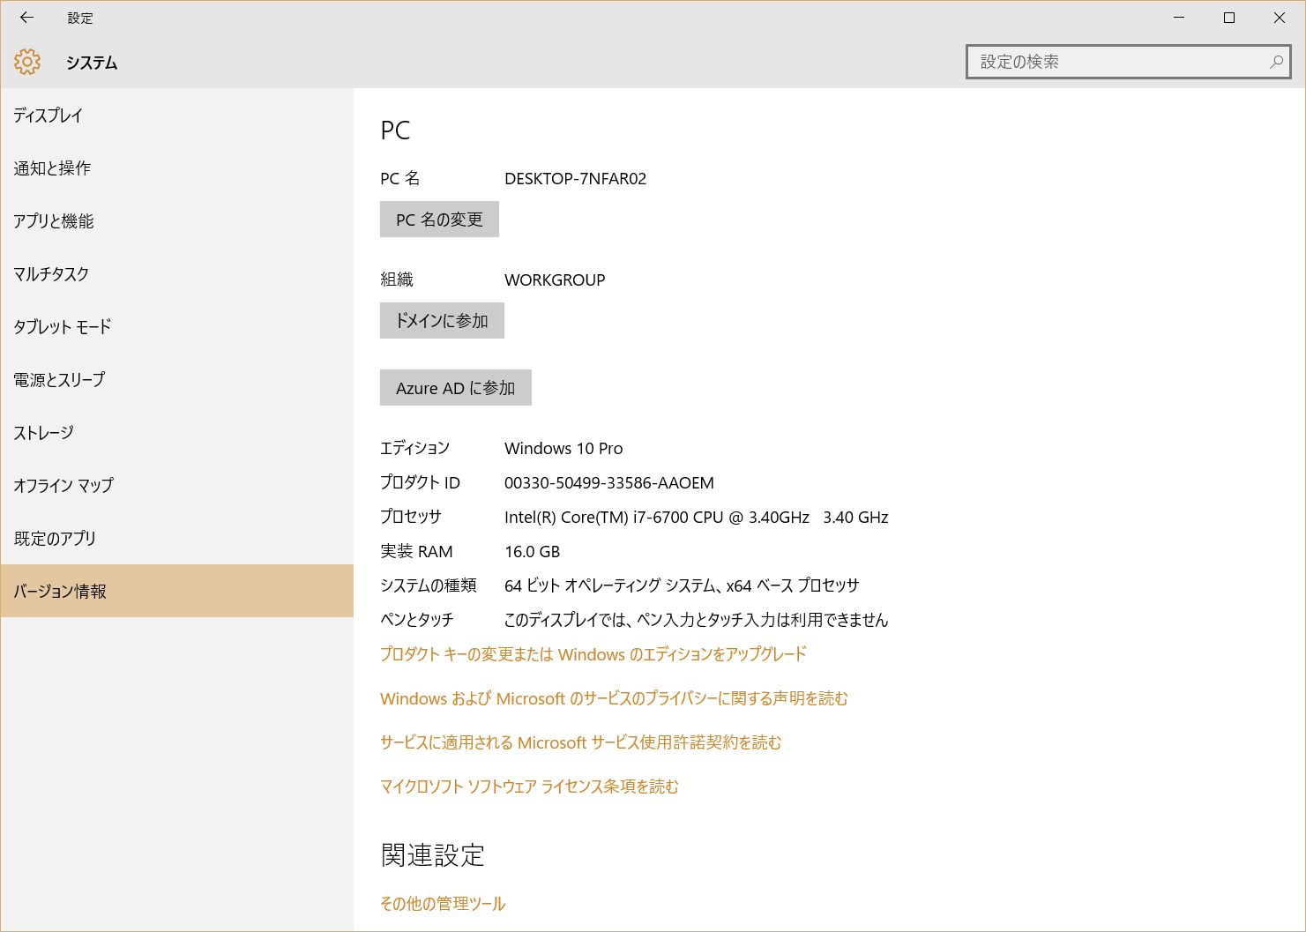Screen dimensions: 1306x932
Task: Open マイクロソフト ソフトウェア ライセンス条項 link
Action: 529,787
